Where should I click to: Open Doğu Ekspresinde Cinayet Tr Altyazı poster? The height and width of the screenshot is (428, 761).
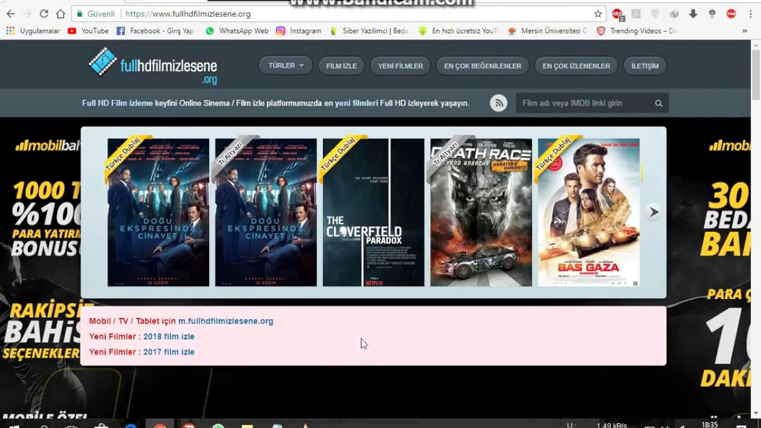[266, 212]
